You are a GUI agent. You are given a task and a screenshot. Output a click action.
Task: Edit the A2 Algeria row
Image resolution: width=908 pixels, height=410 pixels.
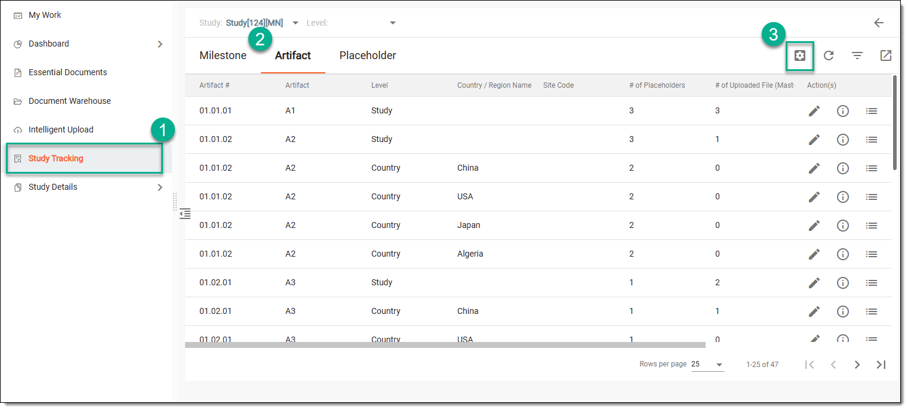point(814,254)
